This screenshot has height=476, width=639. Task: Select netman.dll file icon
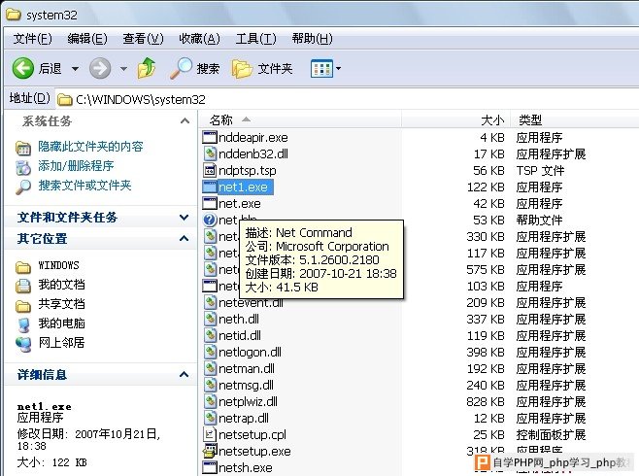pyautogui.click(x=210, y=368)
